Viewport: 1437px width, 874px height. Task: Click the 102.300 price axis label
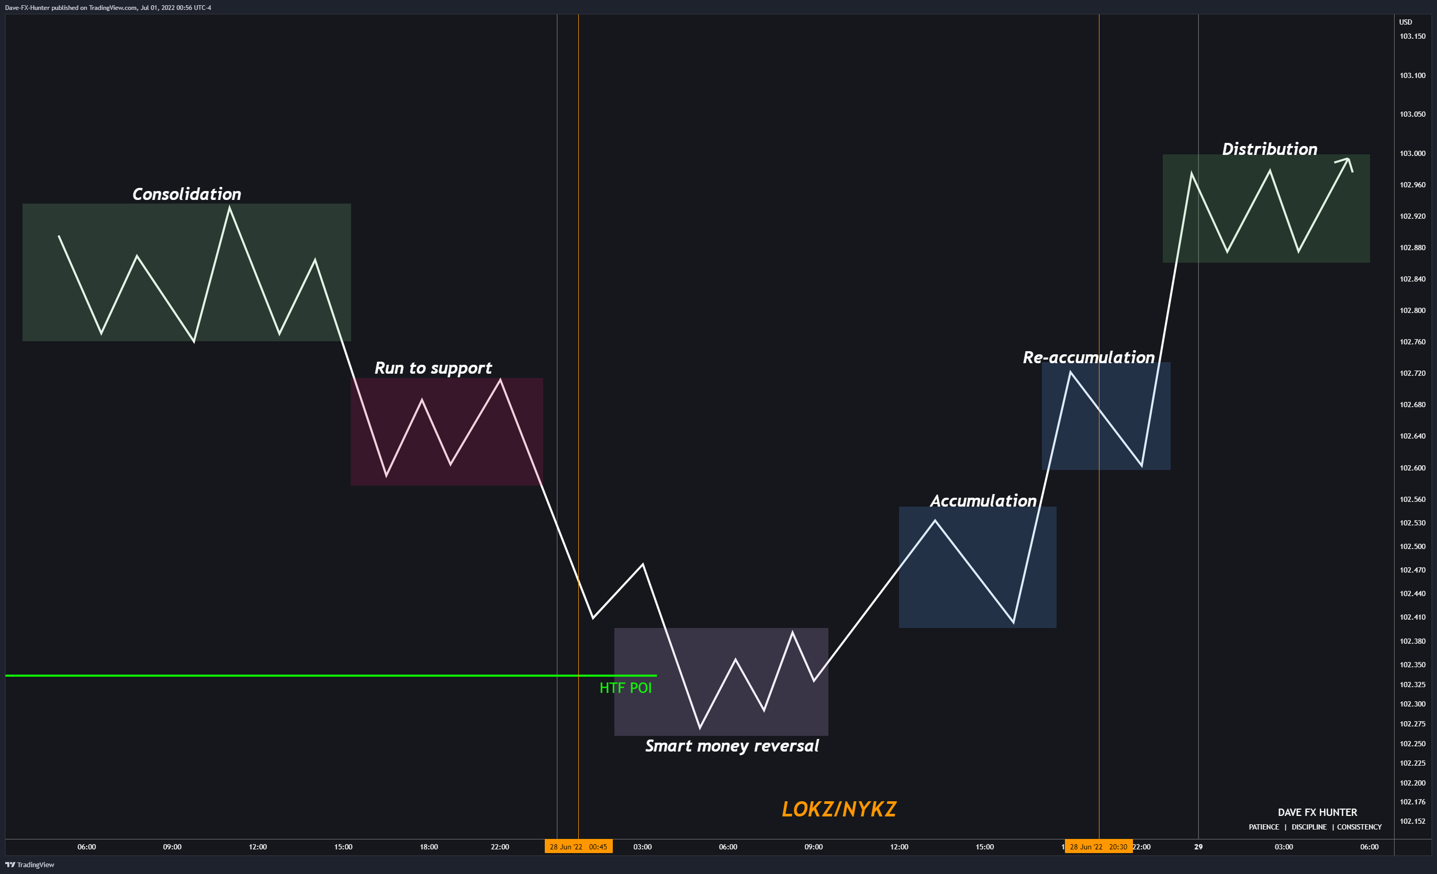(x=1412, y=704)
